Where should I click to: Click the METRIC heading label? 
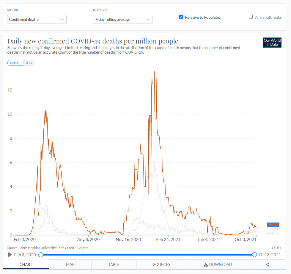click(13, 10)
